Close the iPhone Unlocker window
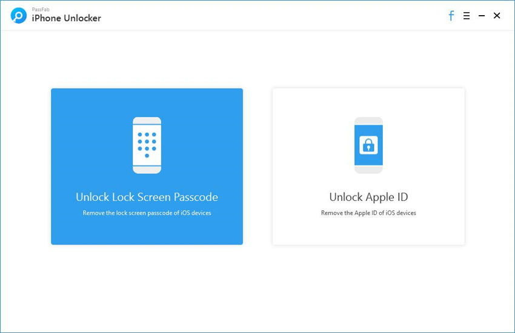Viewport: 515px width, 333px height. click(497, 16)
